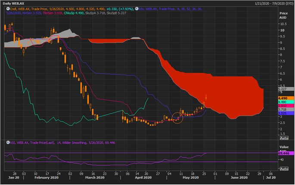Click the 'SkuSpA 3.718' legend entry

95,13
